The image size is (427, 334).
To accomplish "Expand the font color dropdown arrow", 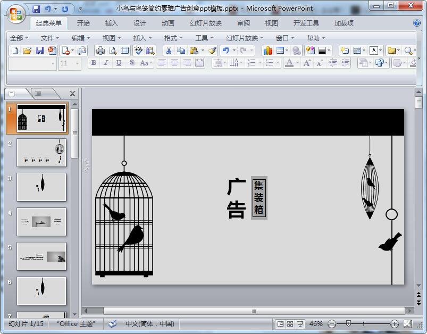I will [x=297, y=63].
